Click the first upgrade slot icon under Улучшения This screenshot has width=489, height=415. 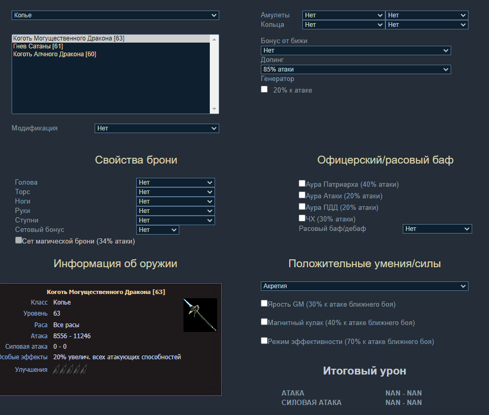[x=56, y=369]
